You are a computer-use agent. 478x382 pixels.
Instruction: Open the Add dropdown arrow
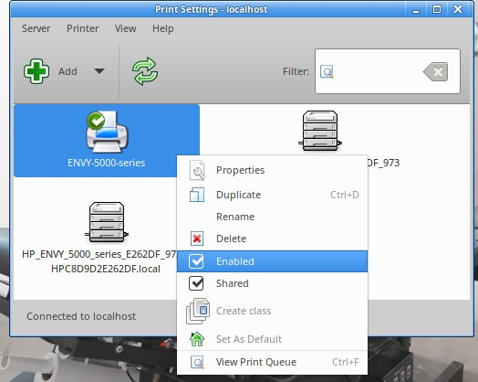[x=99, y=71]
